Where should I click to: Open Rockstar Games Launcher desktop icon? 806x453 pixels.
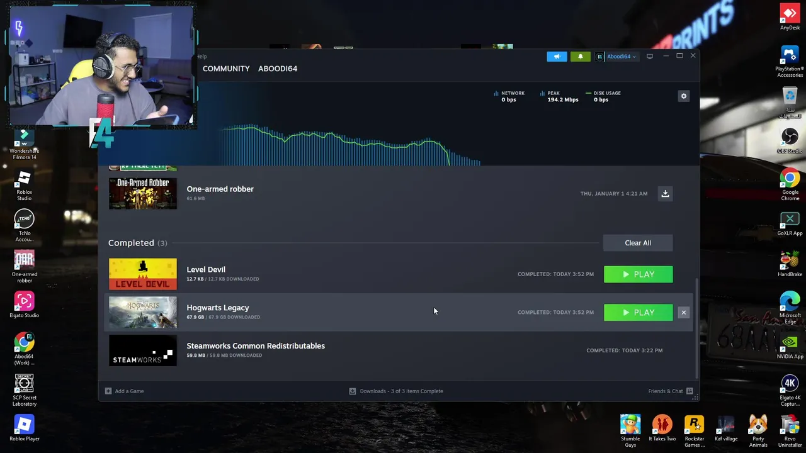coord(694,431)
